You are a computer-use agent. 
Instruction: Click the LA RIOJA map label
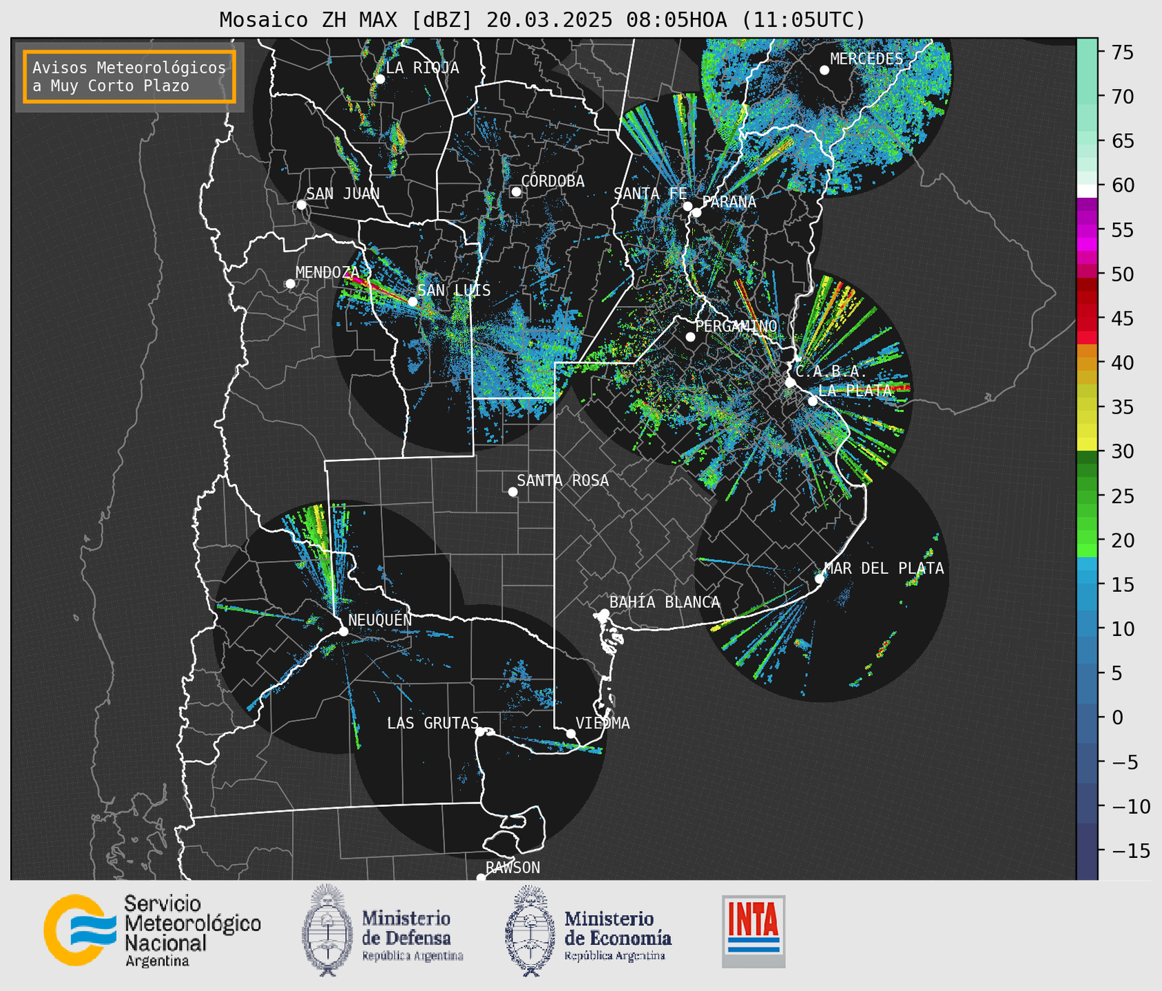pos(422,68)
